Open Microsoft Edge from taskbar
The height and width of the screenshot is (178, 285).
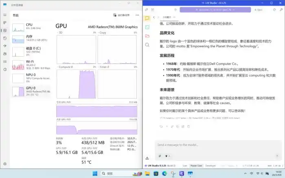(x=164, y=174)
